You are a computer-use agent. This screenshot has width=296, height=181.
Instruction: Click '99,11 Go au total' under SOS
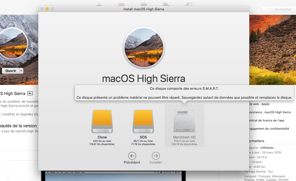[143, 141]
